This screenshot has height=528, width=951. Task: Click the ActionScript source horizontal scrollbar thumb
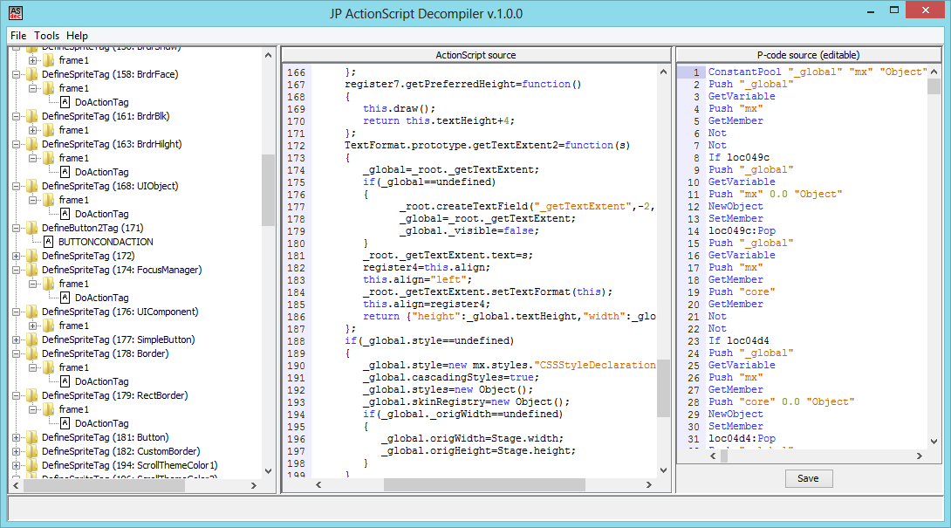(484, 485)
